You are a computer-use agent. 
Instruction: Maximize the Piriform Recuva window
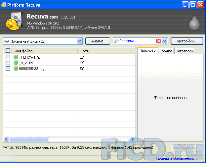coord(193,5)
